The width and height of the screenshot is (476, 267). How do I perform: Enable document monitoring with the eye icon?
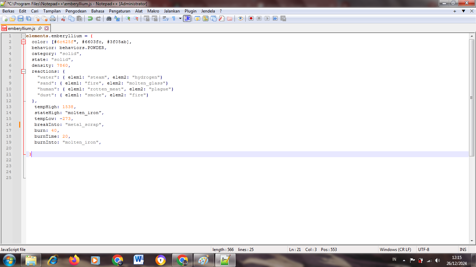click(x=240, y=18)
